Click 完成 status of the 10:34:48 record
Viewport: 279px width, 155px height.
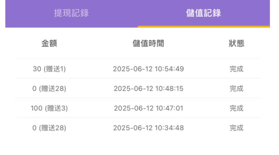coord(237,128)
